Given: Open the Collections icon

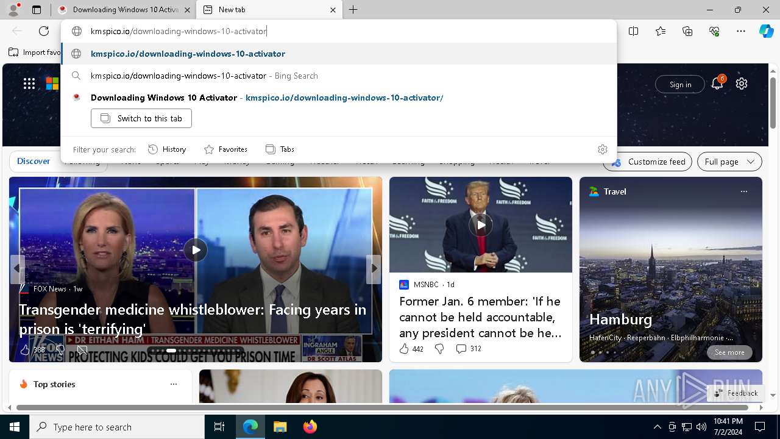Looking at the screenshot, I should coord(687,31).
